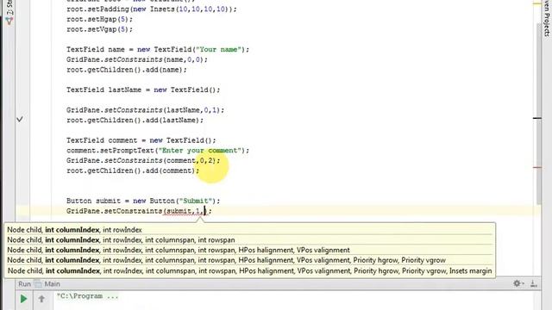Click the signature ending "Insets margin"

(249, 270)
